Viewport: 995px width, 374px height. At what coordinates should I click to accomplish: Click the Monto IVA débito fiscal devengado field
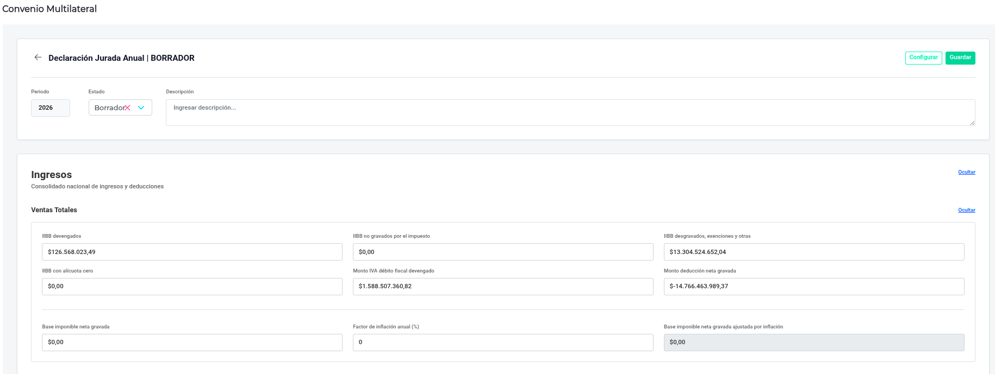[x=503, y=287]
